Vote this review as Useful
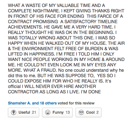Viewport: 129px width, 121px height. coord(23,112)
